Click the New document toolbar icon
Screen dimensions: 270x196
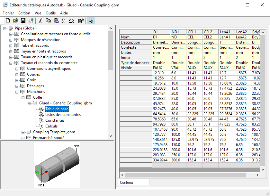(8, 21)
